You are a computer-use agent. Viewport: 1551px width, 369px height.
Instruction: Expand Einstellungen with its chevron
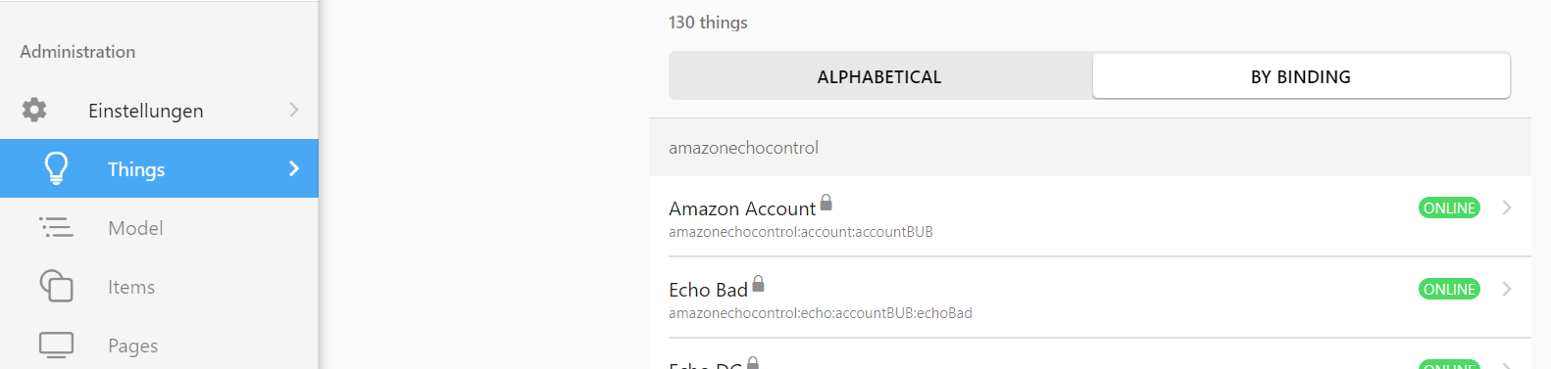[x=294, y=110]
